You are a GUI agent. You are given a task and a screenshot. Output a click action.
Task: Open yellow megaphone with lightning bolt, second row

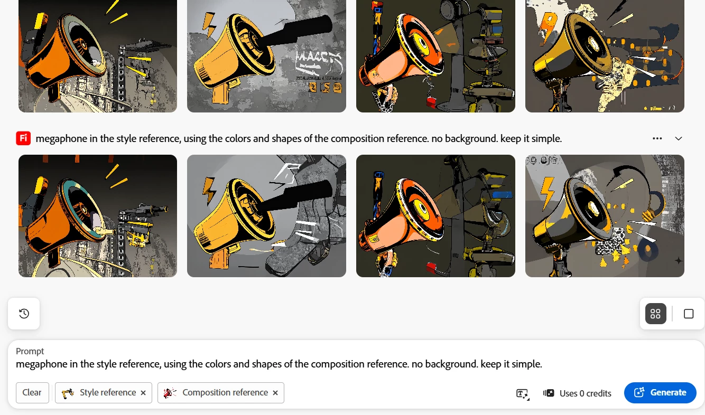(x=266, y=216)
